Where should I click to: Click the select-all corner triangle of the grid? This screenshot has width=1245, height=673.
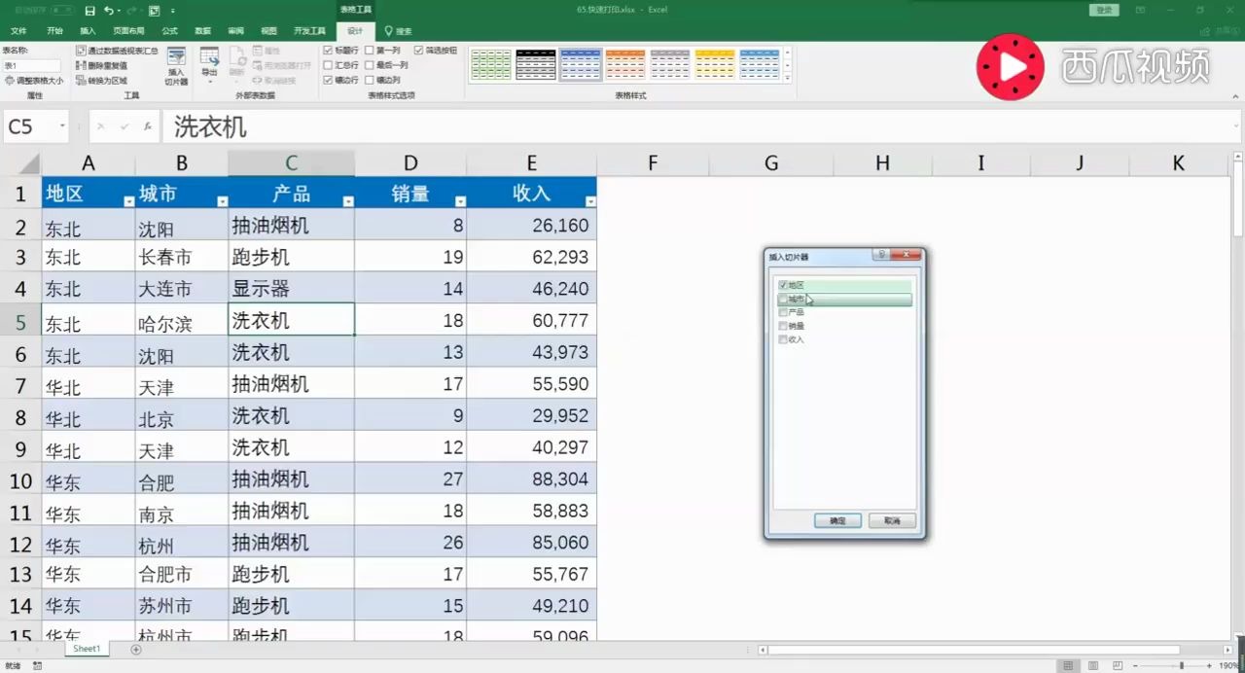pos(28,162)
